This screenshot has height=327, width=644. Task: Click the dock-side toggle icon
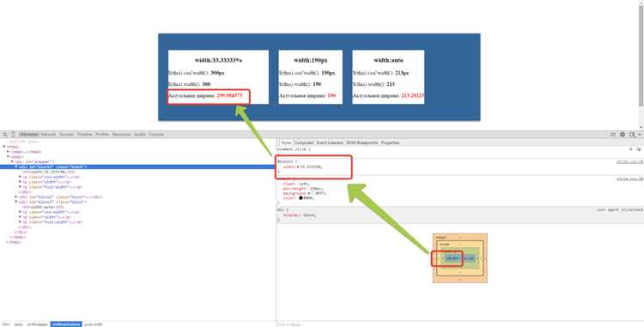tap(632, 135)
